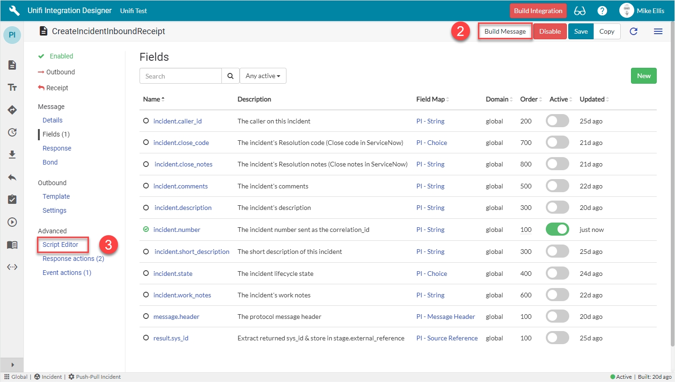Click the download icon in left sidebar
Screen dimensions: 675x382
pyautogui.click(x=13, y=155)
